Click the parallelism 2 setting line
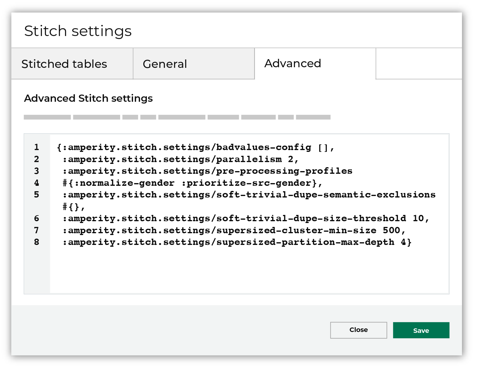 (x=180, y=159)
